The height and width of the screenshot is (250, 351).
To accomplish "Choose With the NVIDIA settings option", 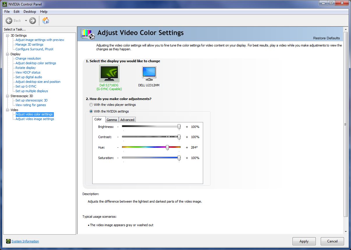I will (91, 111).
